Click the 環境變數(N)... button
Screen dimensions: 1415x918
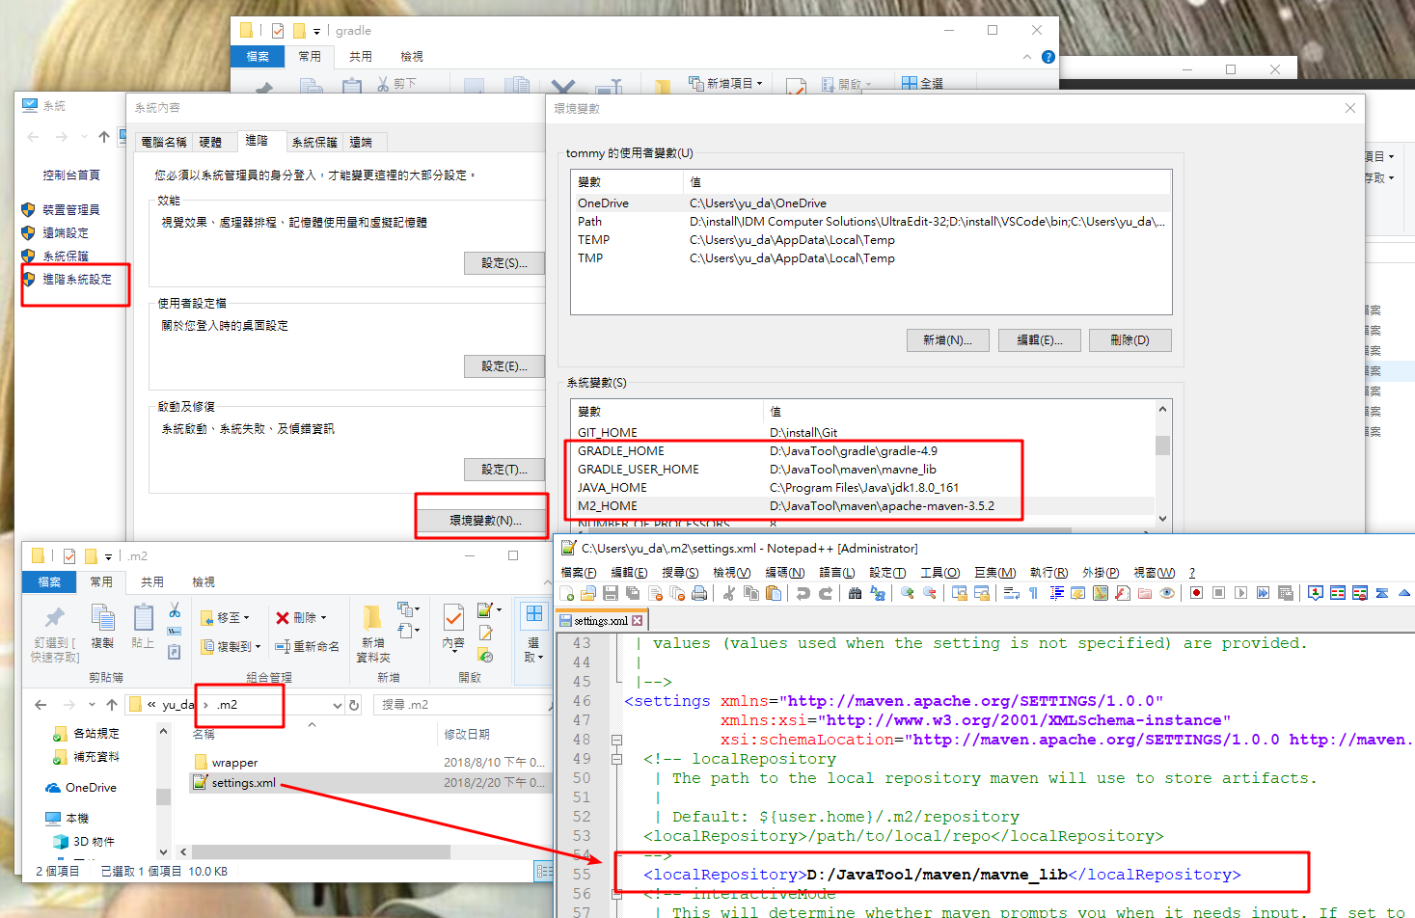tap(485, 520)
